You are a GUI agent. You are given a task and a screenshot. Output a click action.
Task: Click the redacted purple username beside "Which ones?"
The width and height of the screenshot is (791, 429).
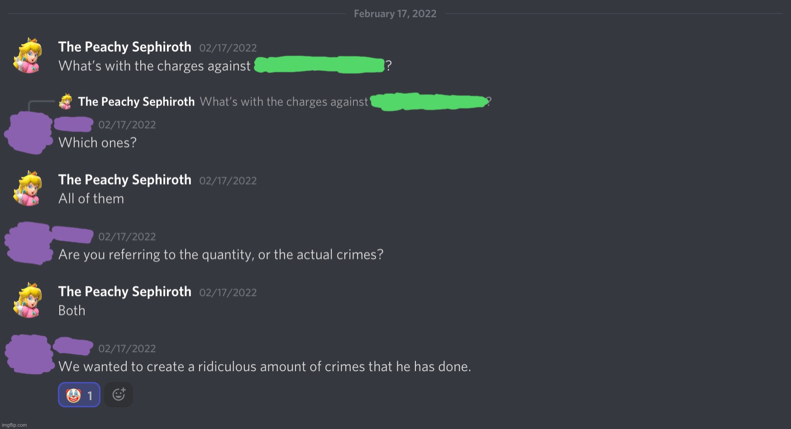coord(72,123)
